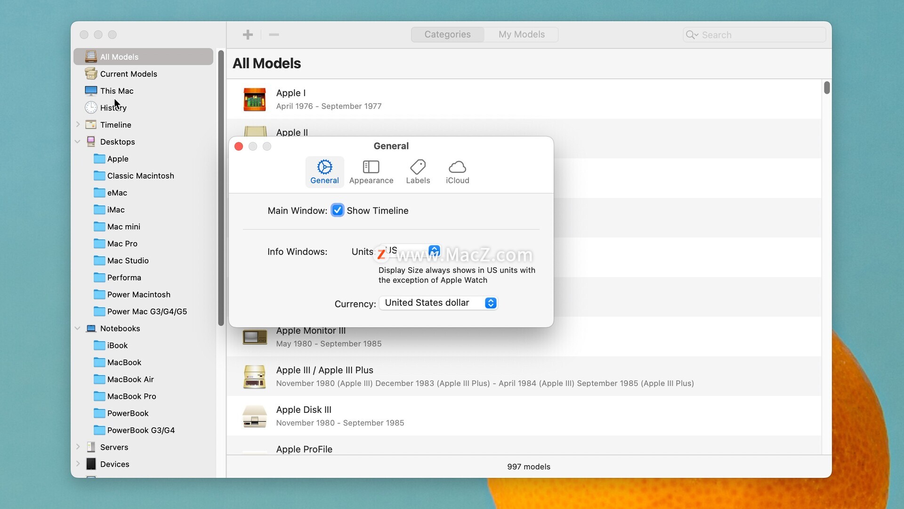The height and width of the screenshot is (509, 904).
Task: Select the iMac folder
Action: 143,209
